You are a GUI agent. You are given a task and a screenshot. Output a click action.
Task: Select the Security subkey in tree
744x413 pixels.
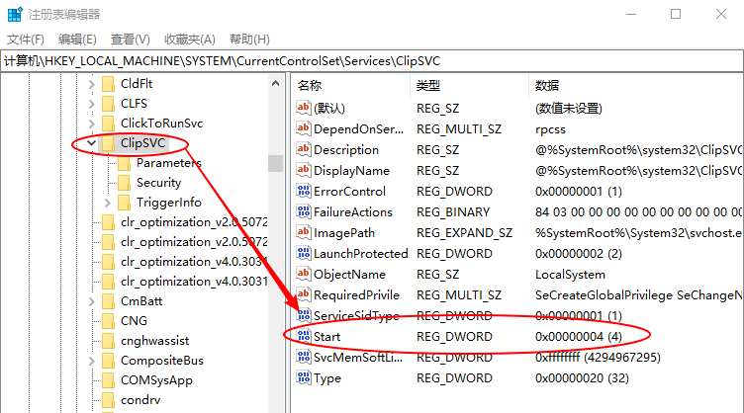pyautogui.click(x=158, y=183)
